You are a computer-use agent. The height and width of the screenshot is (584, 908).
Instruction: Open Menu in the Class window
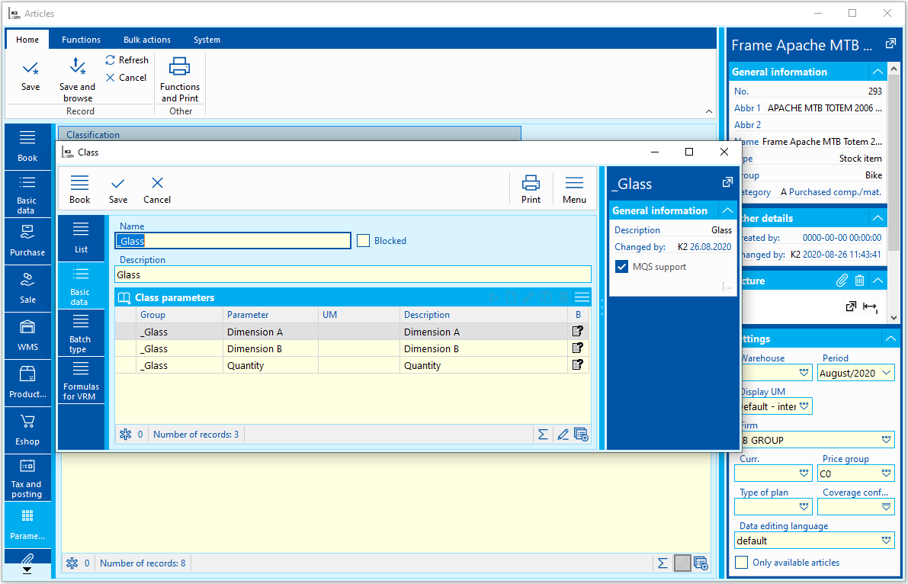[x=574, y=189]
